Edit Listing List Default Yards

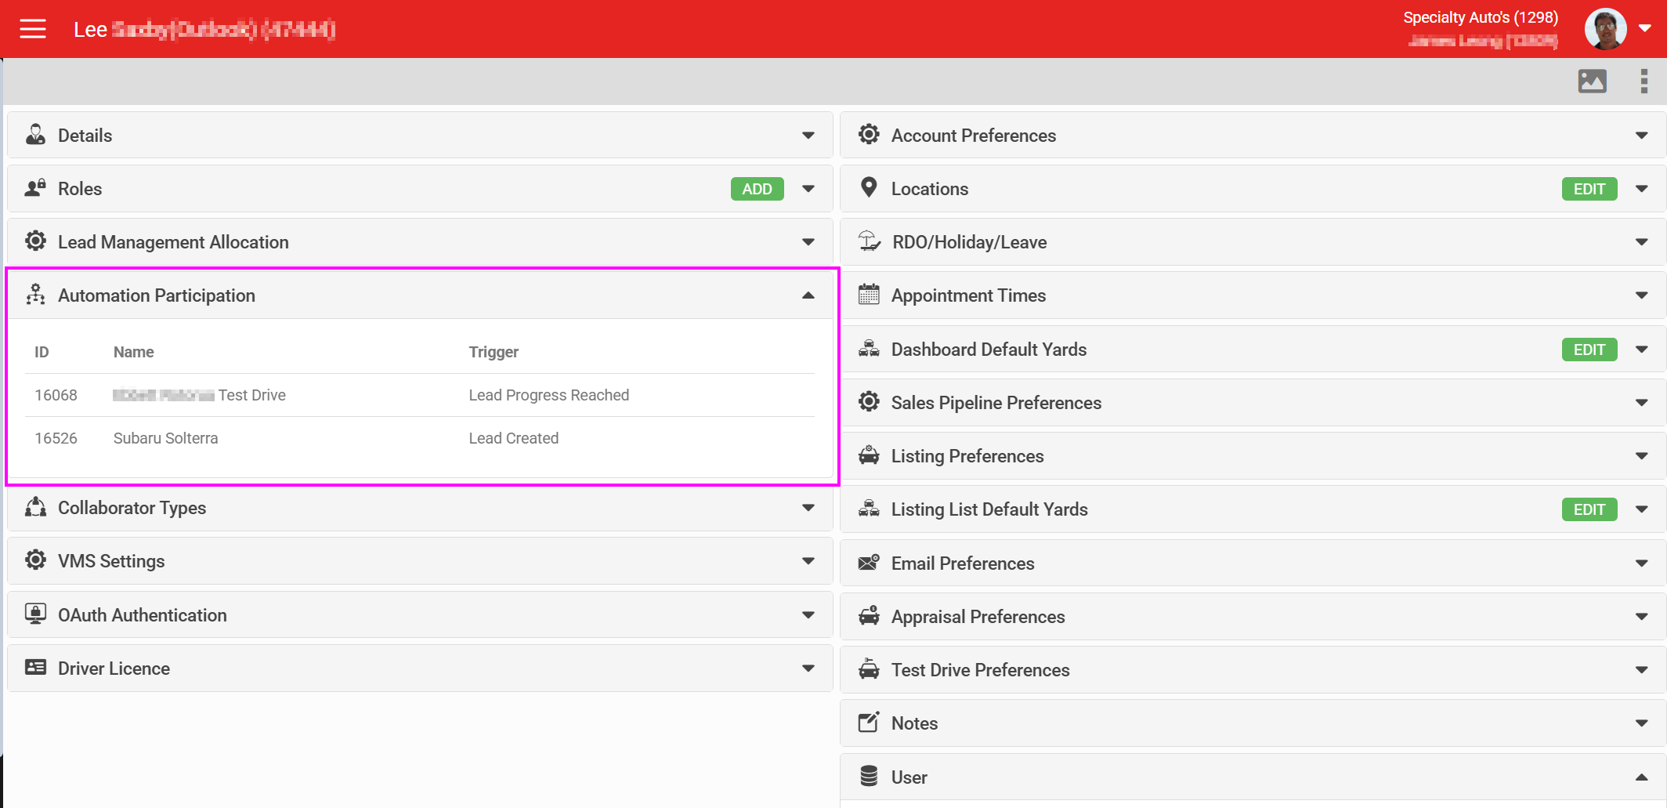(x=1589, y=509)
